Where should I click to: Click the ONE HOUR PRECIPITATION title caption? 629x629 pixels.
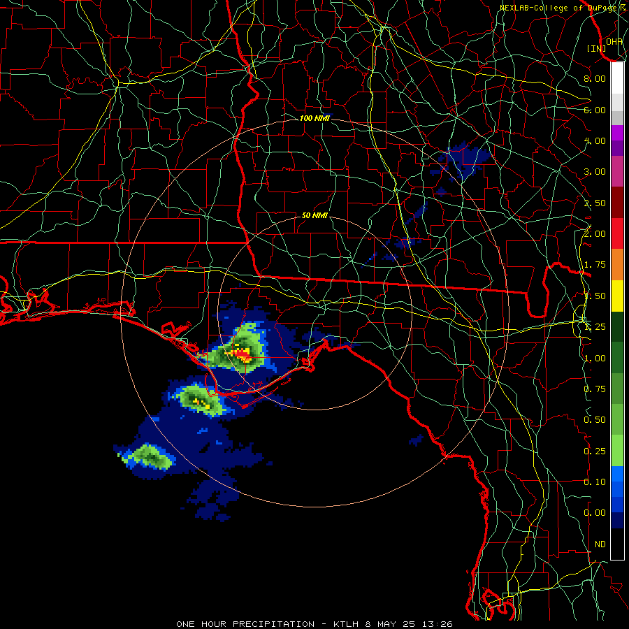pyautogui.click(x=314, y=624)
